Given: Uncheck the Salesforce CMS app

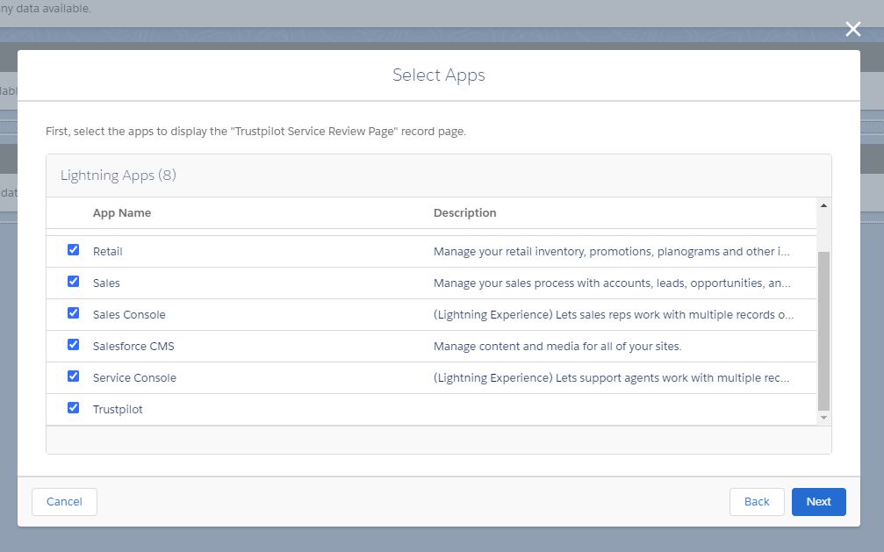Looking at the screenshot, I should click(x=73, y=344).
